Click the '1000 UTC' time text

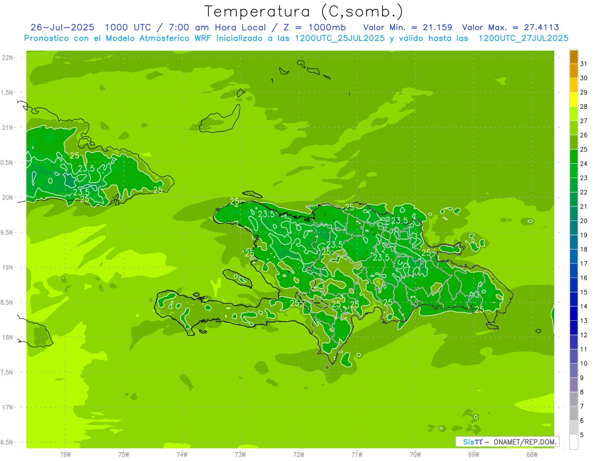point(128,27)
